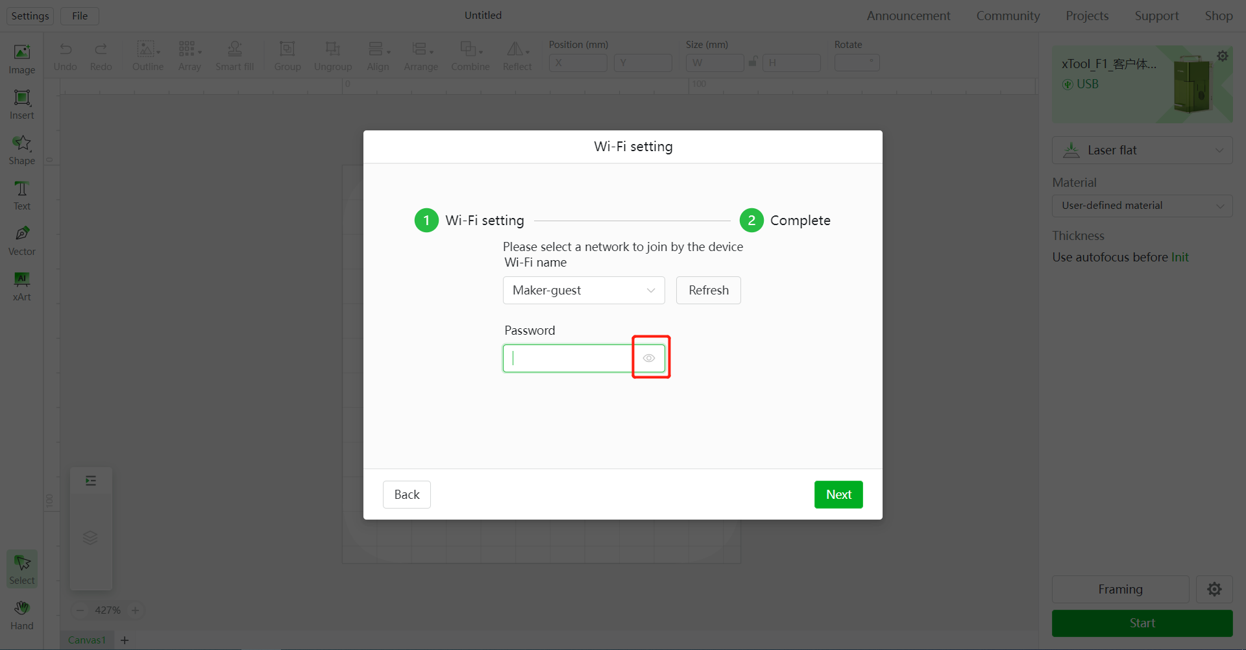Open the File menu
The width and height of the screenshot is (1246, 650).
coord(80,16)
